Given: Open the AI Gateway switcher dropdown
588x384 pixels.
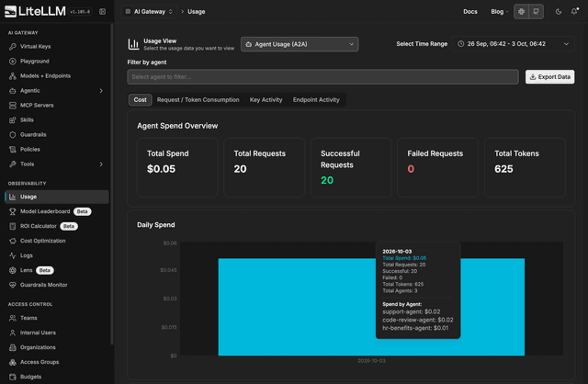Looking at the screenshot, I should click(x=149, y=12).
